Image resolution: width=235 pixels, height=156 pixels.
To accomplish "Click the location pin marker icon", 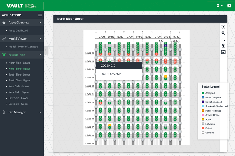I will click(x=223, y=46).
